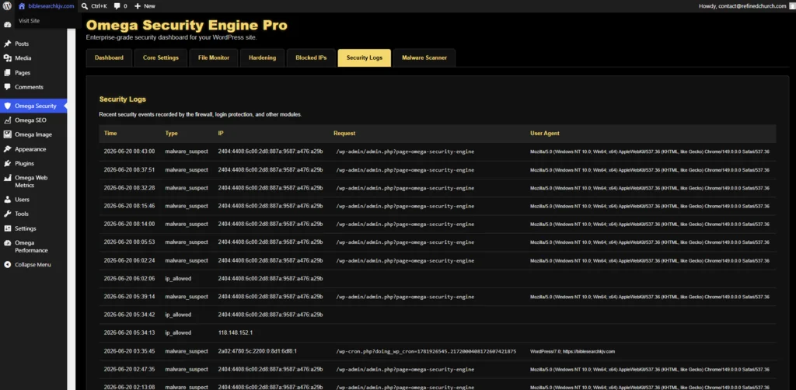Click the Security Logs section heading
This screenshot has width=796, height=390.
(122, 99)
